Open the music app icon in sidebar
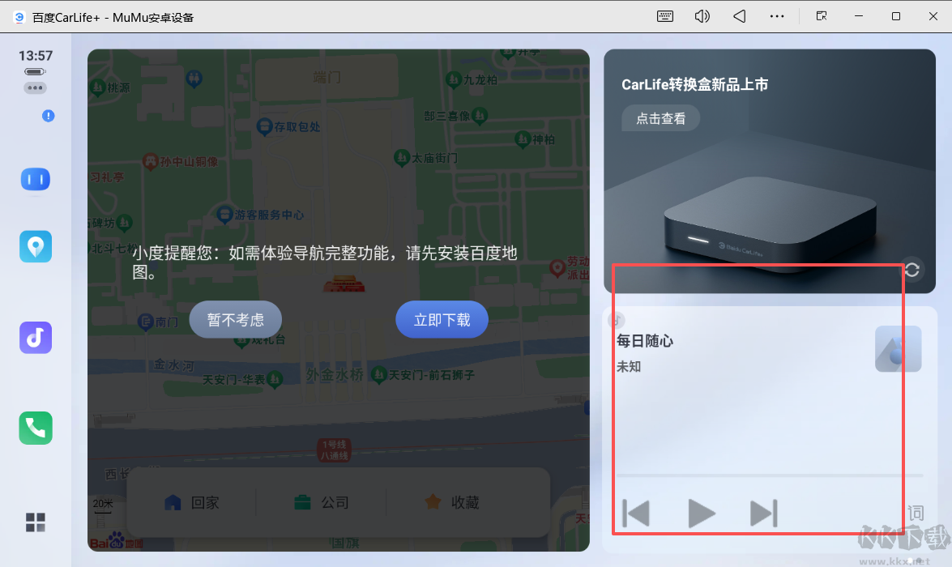Viewport: 952px width, 567px height. tap(35, 337)
